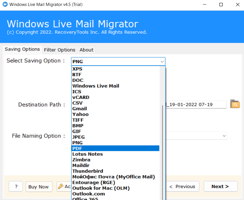Select PNG entry in the dropdown list
244x200 pixels.
(x=115, y=143)
